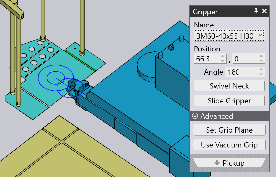This screenshot has width=276, height=177.
Task: Click the Set Grip Plane button
Action: coord(229,130)
